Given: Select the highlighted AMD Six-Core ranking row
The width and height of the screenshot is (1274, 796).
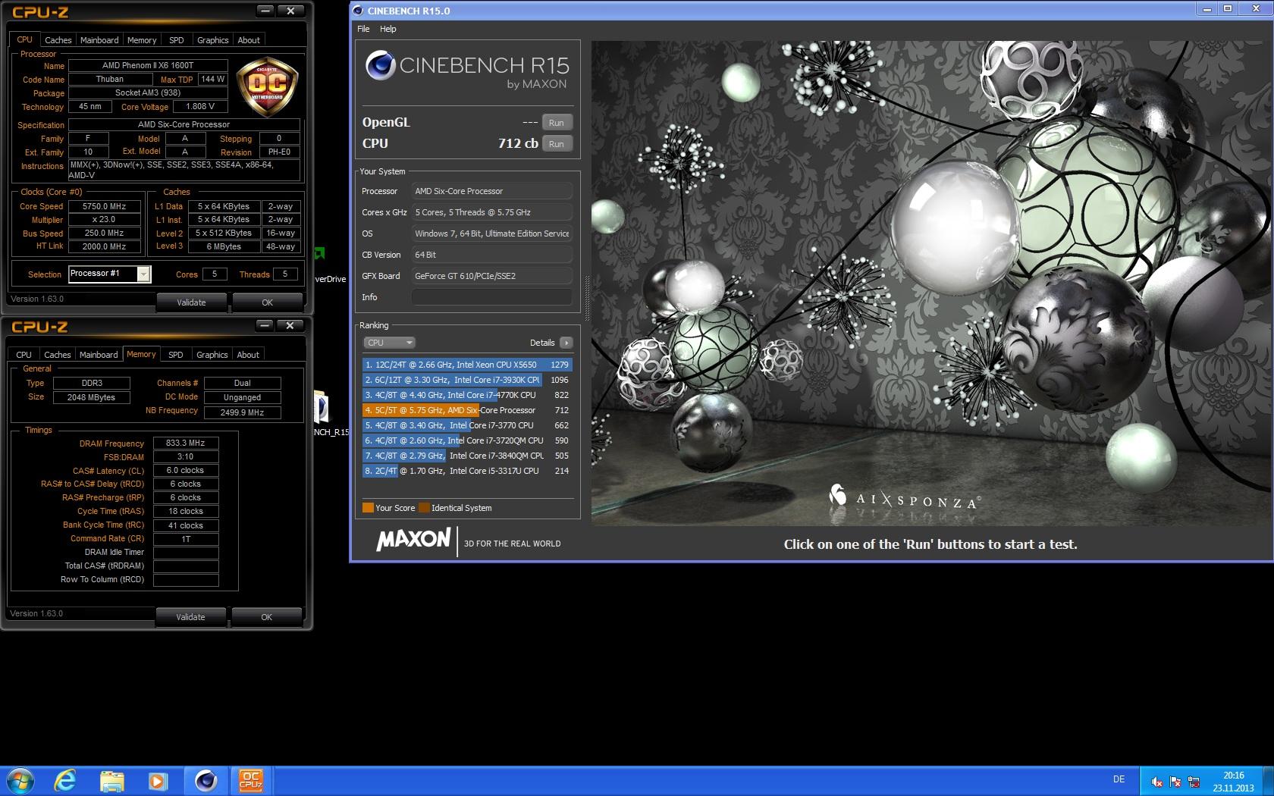Looking at the screenshot, I should point(466,410).
